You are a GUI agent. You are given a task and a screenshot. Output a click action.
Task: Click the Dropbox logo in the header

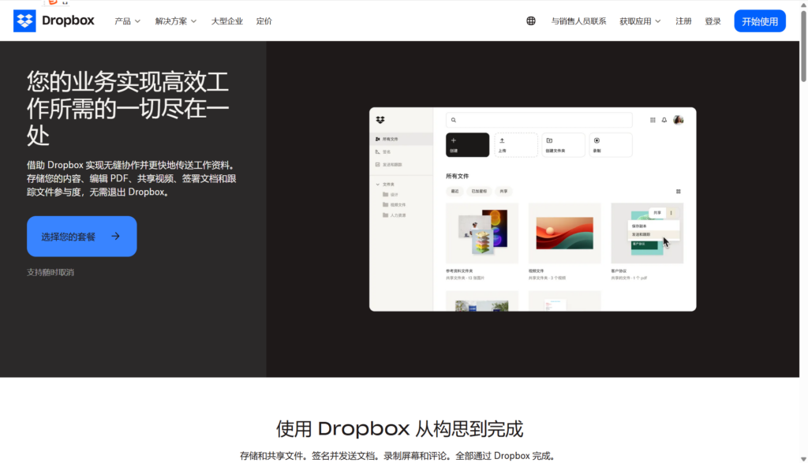click(54, 21)
